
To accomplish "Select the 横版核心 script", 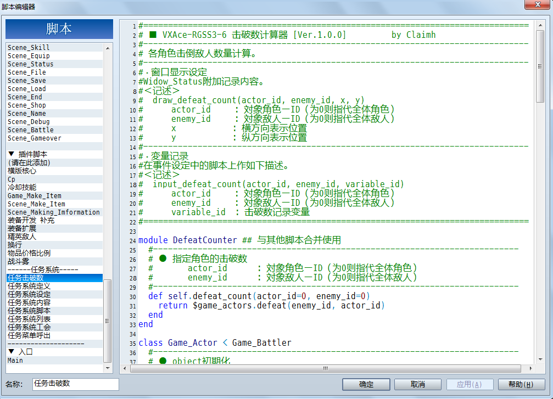I will coord(55,171).
